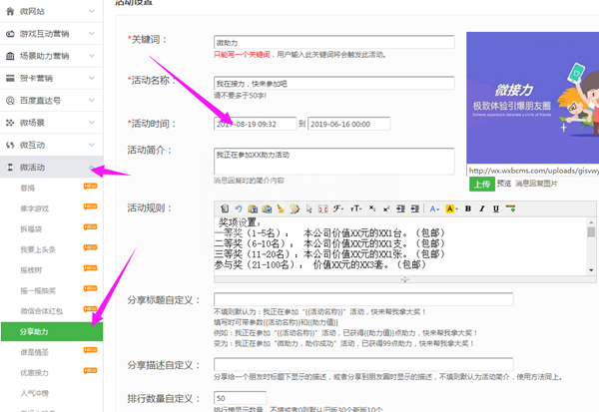Click the building icon beside 场景助力营销
This screenshot has width=599, height=412.
(10, 56)
